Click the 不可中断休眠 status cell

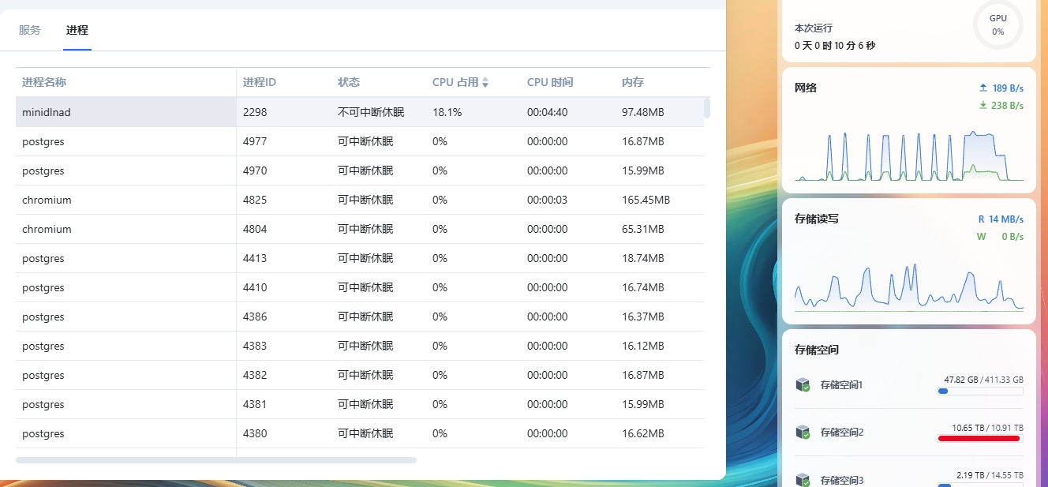click(x=371, y=112)
